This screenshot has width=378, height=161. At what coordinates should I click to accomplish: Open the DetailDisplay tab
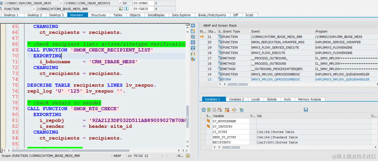[156, 15]
